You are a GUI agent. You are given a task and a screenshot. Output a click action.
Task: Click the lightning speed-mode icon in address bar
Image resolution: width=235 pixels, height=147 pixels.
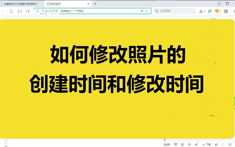pyautogui.click(x=142, y=11)
